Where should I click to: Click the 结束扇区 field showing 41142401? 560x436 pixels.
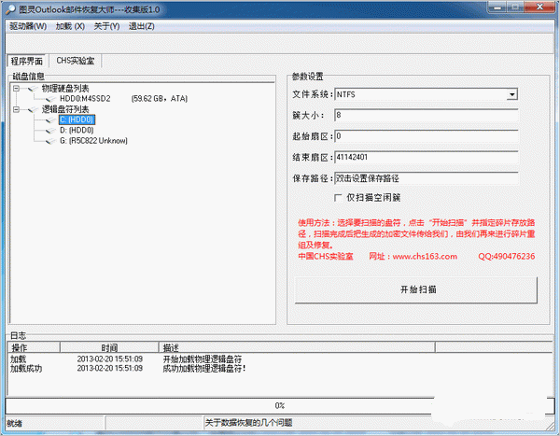tap(427, 157)
